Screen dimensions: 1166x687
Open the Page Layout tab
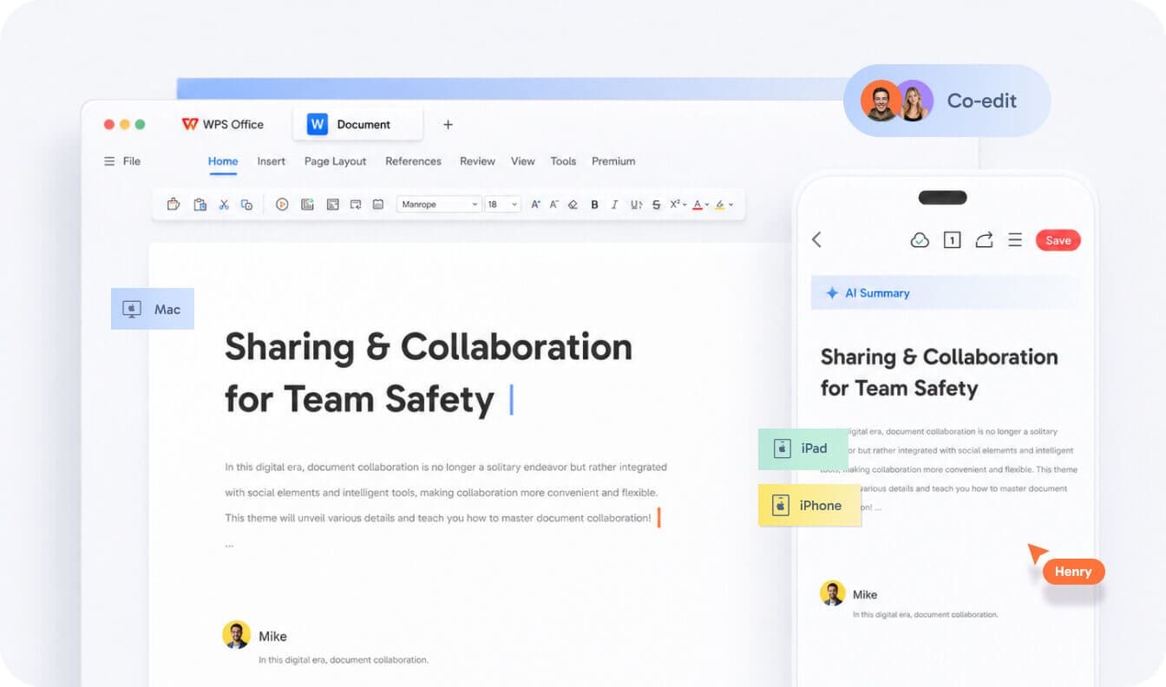coord(335,161)
